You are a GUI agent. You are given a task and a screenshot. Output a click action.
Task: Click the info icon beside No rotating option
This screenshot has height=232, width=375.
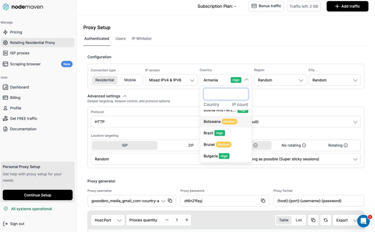coord(304,146)
